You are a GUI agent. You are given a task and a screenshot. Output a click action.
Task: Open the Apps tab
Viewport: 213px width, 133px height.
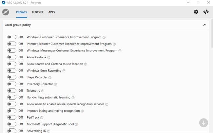pos(52,12)
